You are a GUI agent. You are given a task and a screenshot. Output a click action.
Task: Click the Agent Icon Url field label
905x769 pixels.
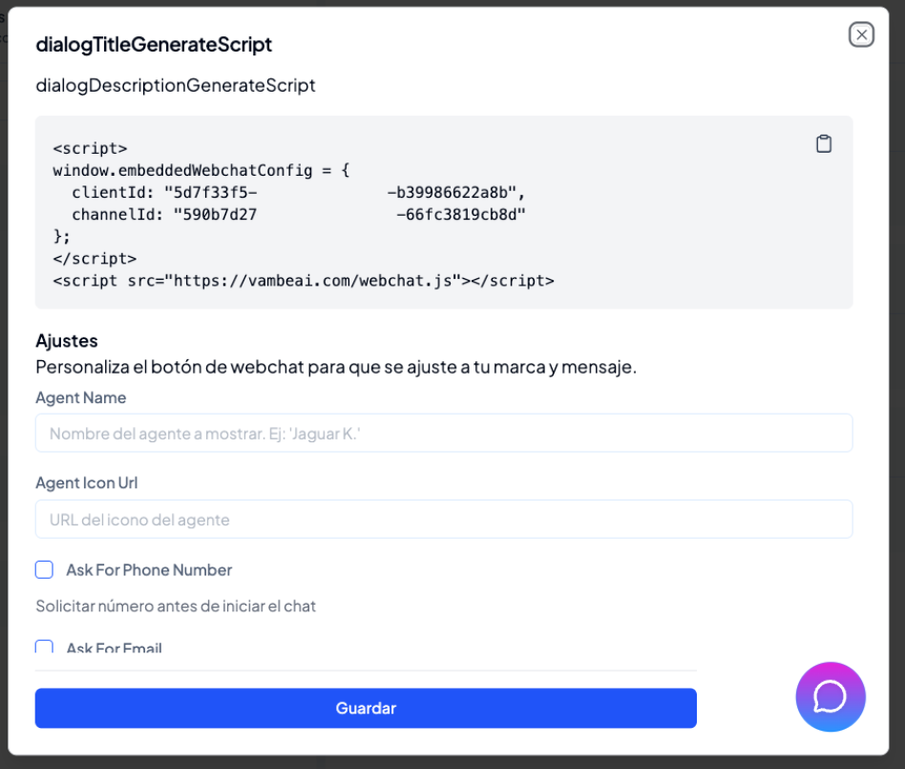pyautogui.click(x=87, y=483)
